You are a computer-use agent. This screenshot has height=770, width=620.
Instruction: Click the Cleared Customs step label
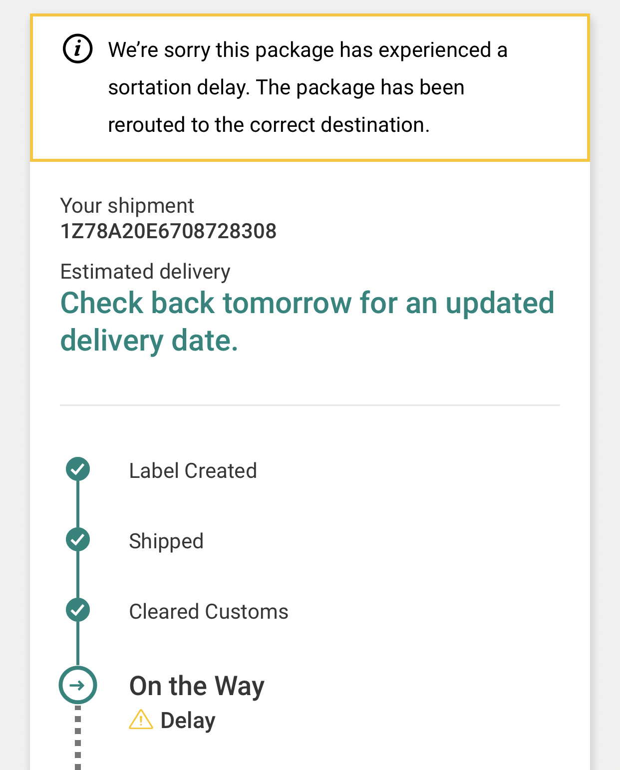[x=209, y=612]
